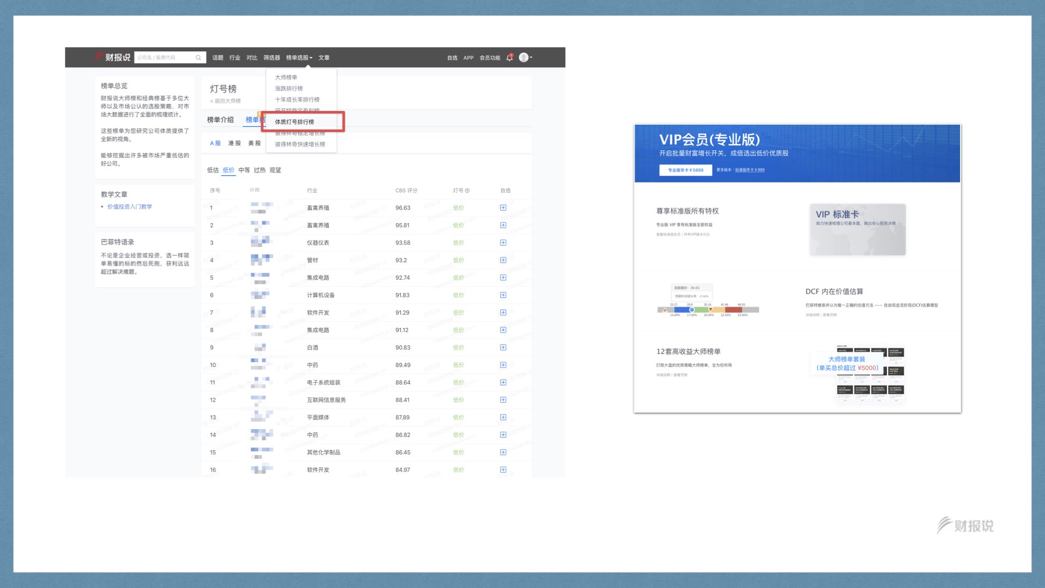Select 体质灯号排行榜 from the dropdown
This screenshot has height=588, width=1045.
(x=294, y=122)
